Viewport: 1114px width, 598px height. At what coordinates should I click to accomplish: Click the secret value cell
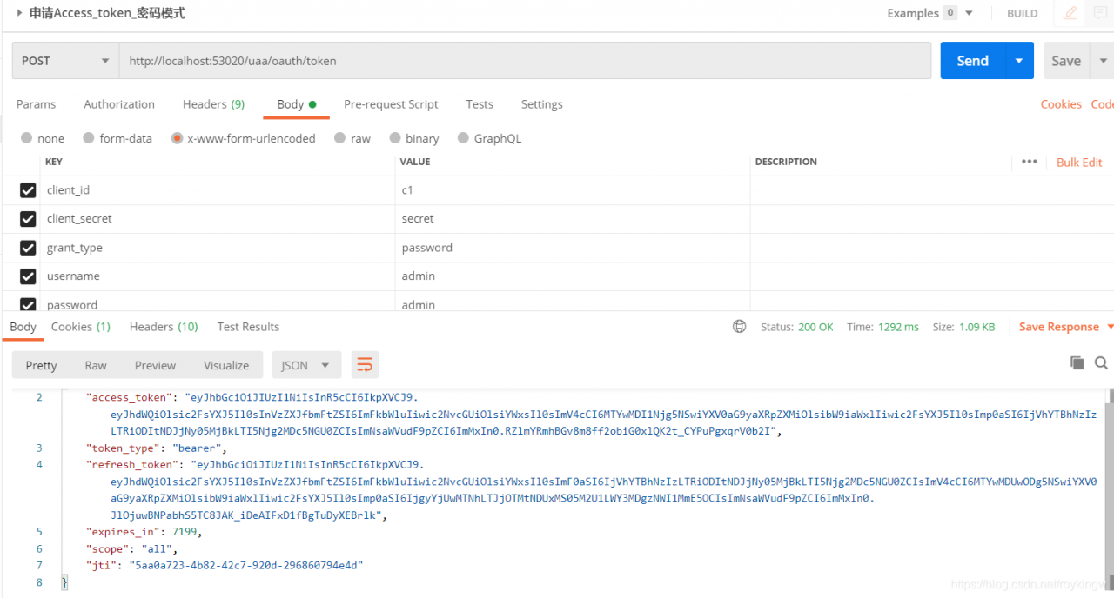point(572,219)
